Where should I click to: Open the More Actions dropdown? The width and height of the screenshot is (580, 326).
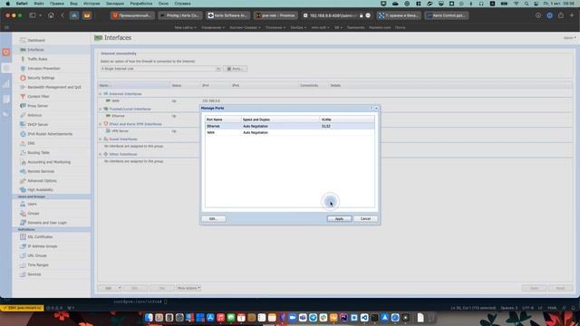point(188,288)
